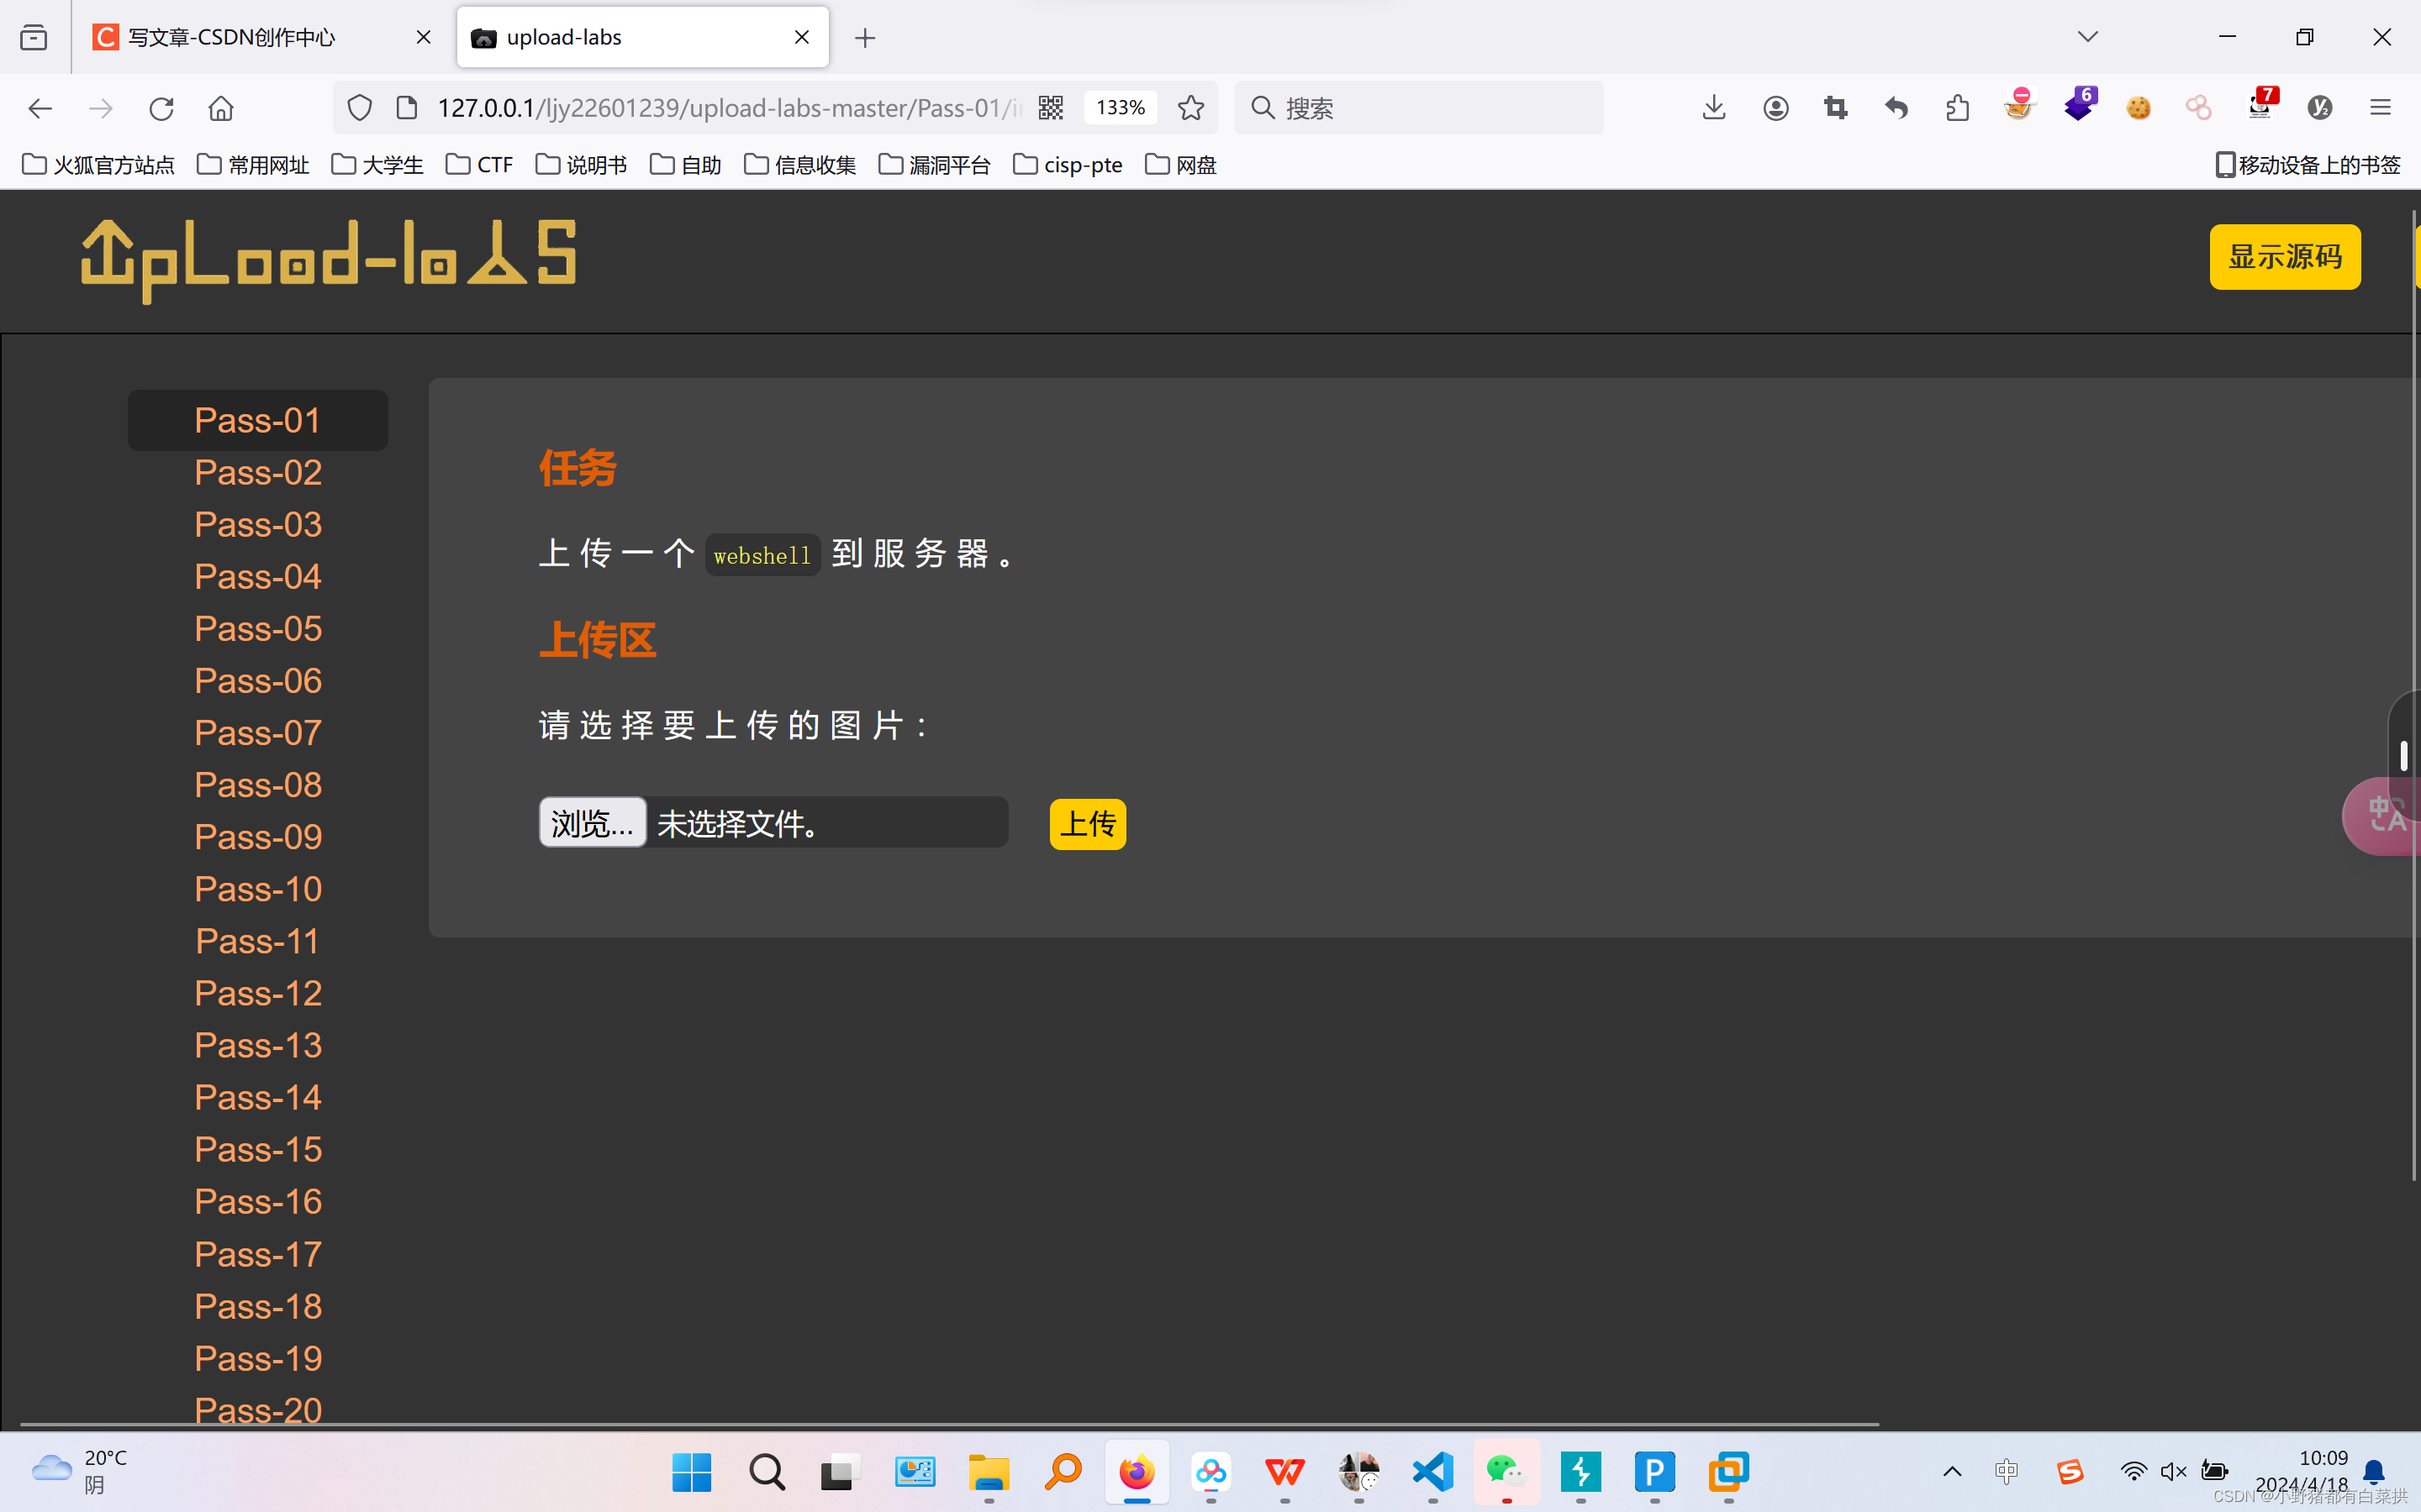The height and width of the screenshot is (1512, 2421).
Task: Click the 显示源码 button
Action: coord(2285,257)
